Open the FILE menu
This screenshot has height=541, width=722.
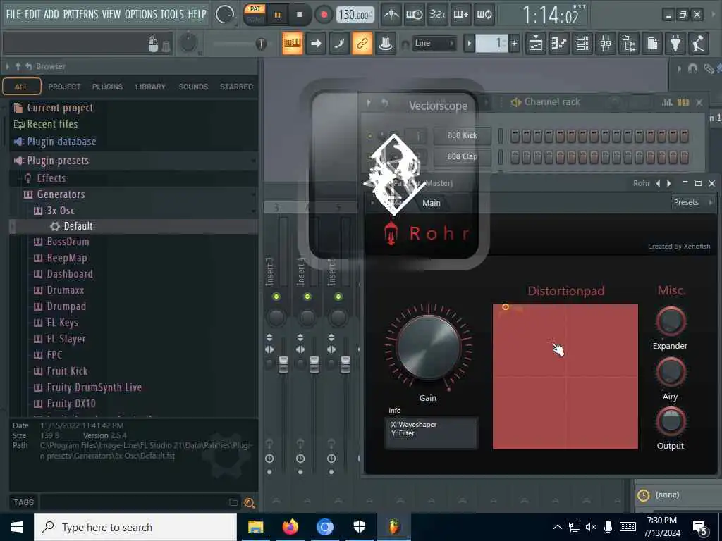point(13,14)
